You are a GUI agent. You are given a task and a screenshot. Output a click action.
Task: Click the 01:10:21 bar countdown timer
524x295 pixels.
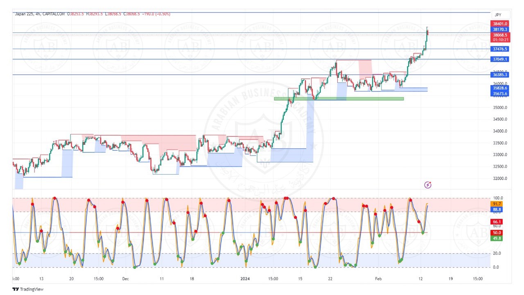click(x=500, y=40)
